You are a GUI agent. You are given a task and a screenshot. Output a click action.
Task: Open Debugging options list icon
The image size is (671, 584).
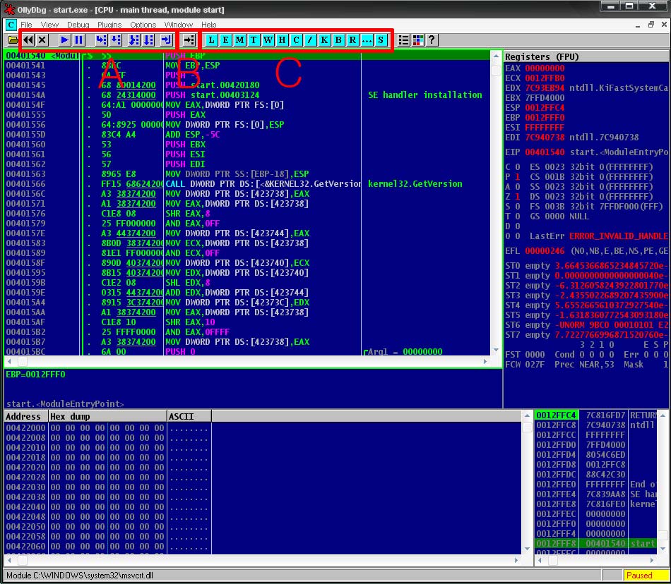pyautogui.click(x=403, y=40)
